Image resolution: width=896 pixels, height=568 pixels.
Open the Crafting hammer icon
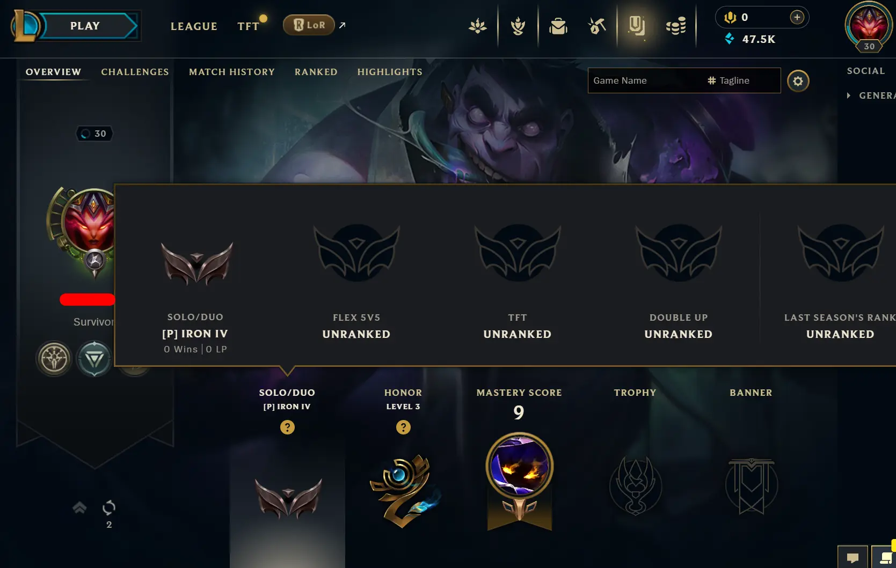pyautogui.click(x=596, y=26)
